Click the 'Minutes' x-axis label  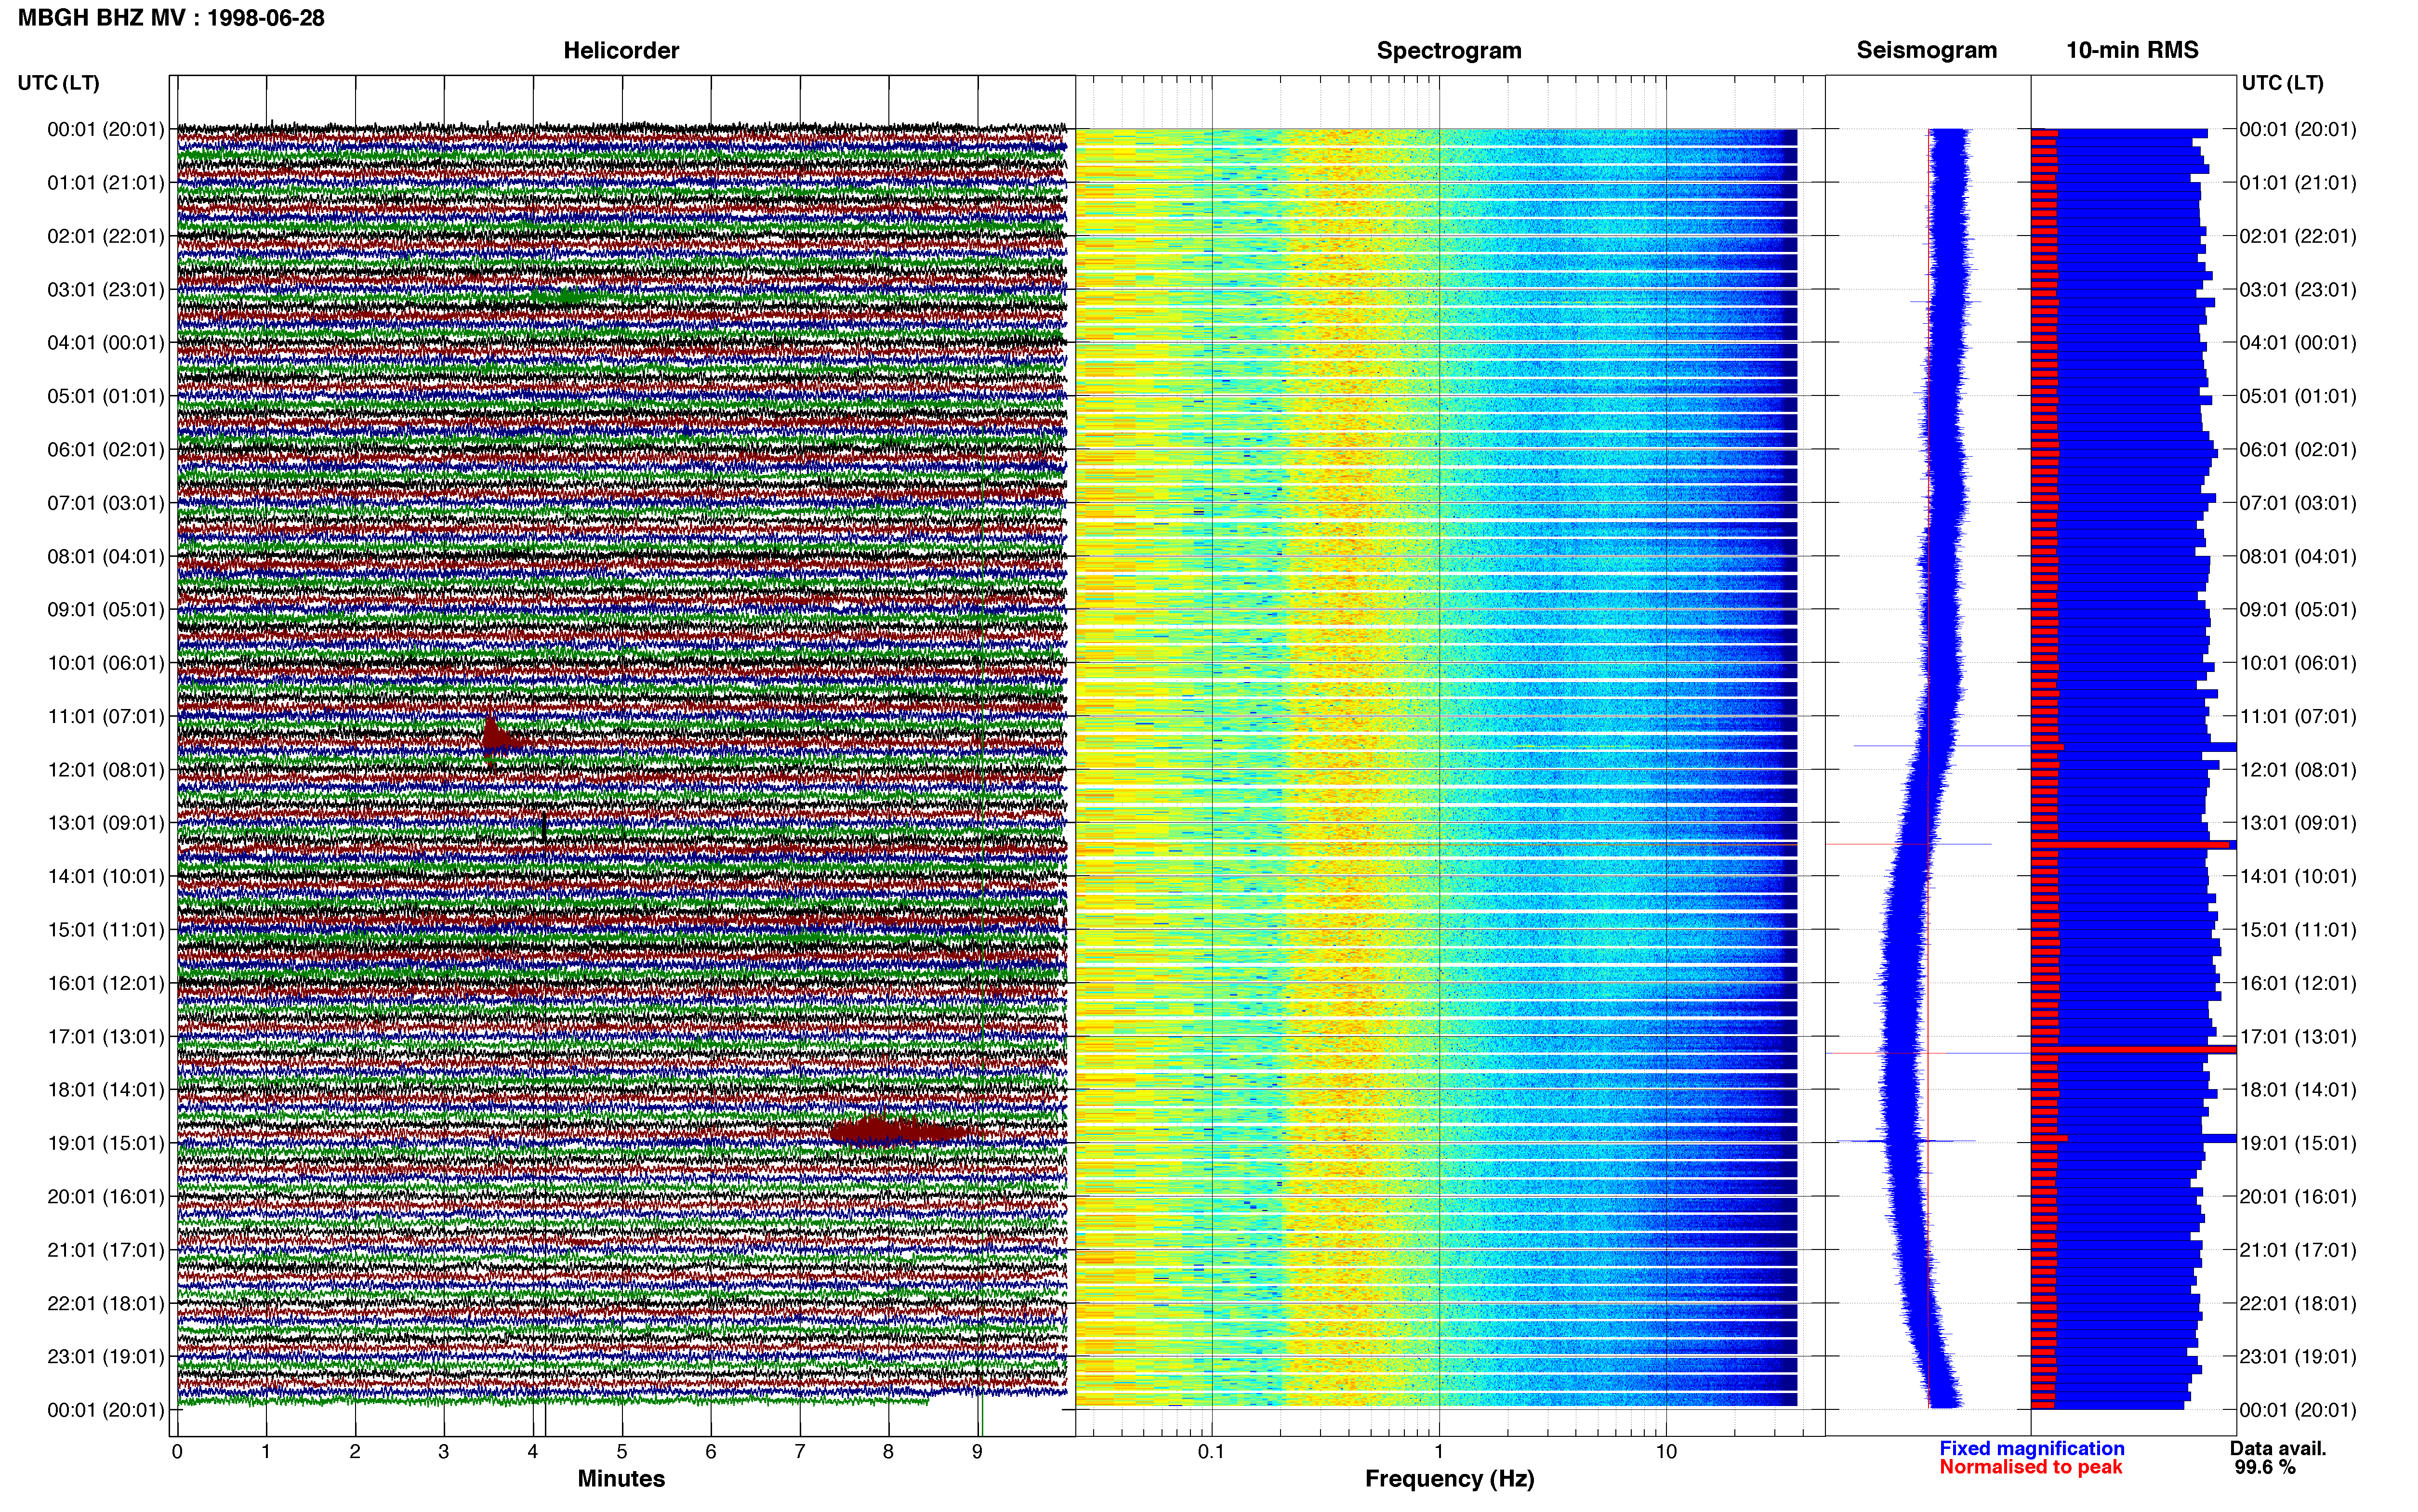(621, 1478)
